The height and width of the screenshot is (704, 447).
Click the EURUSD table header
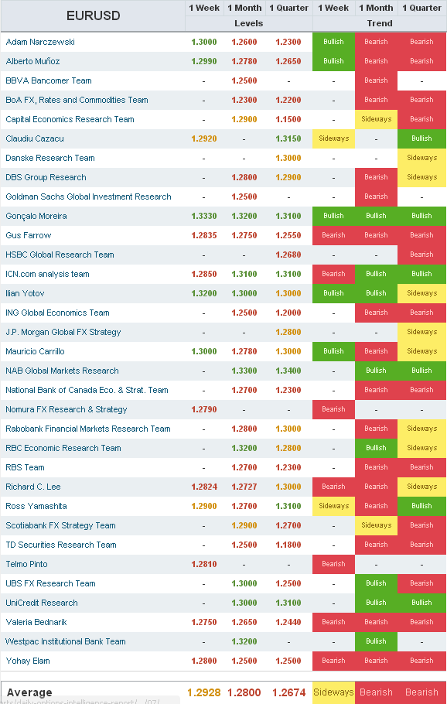point(93,15)
